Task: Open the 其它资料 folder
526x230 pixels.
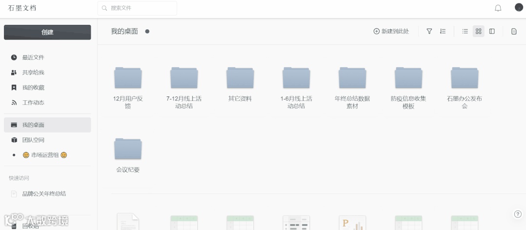Action: click(x=240, y=85)
